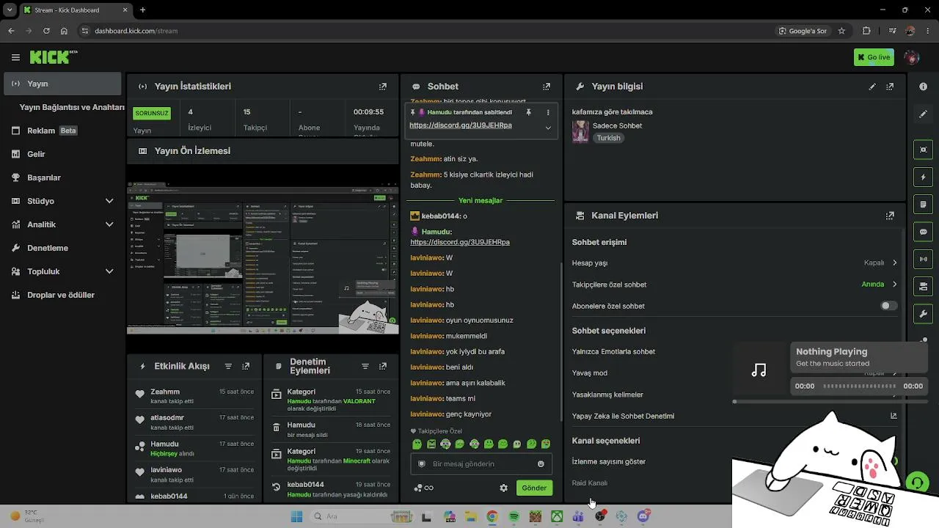Open the Kick hamburger menu
Image resolution: width=939 pixels, height=528 pixels.
[15, 57]
